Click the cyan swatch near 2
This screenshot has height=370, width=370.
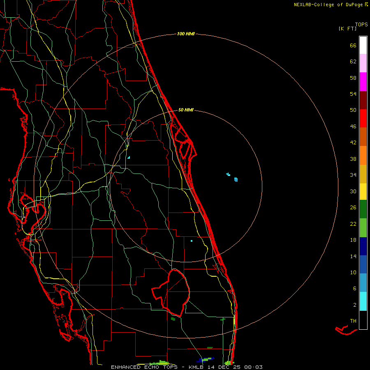point(363,301)
